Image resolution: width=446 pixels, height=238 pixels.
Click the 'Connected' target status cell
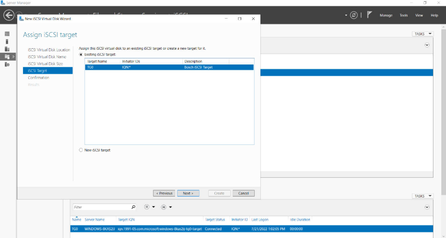[x=213, y=229]
